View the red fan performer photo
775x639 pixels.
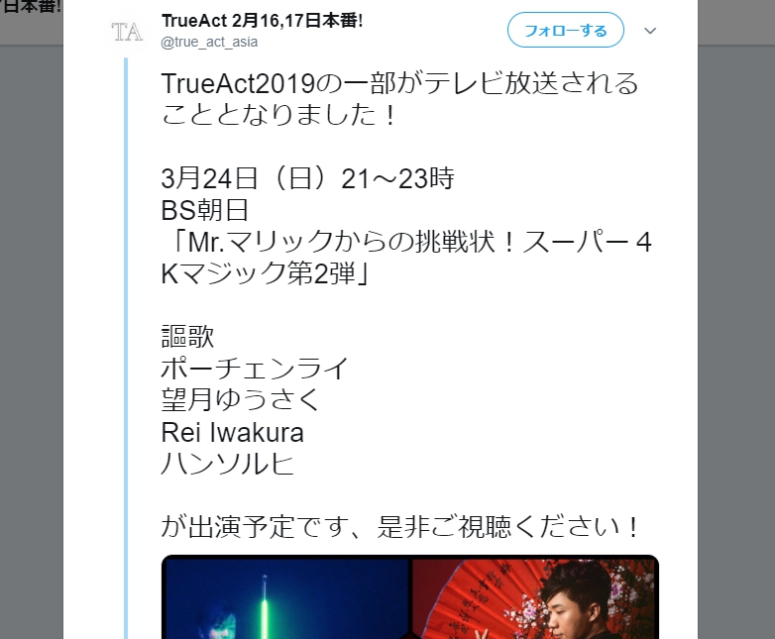[x=535, y=597]
